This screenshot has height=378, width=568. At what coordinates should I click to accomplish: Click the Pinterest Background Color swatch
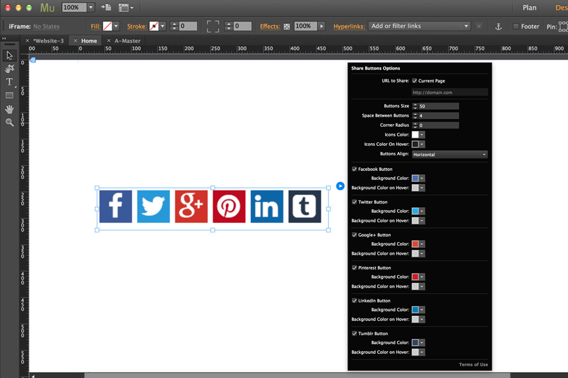[x=415, y=277]
